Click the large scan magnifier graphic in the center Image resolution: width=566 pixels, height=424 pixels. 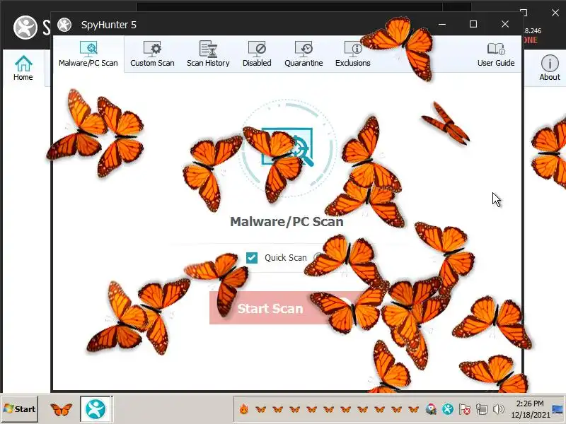click(x=288, y=148)
